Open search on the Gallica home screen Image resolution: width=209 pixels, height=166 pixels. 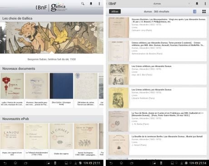[x=83, y=4]
